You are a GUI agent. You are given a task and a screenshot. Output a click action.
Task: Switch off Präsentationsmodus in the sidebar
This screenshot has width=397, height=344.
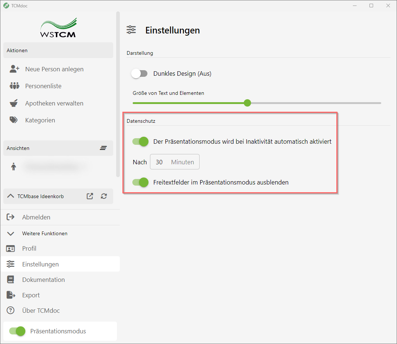coord(17,331)
